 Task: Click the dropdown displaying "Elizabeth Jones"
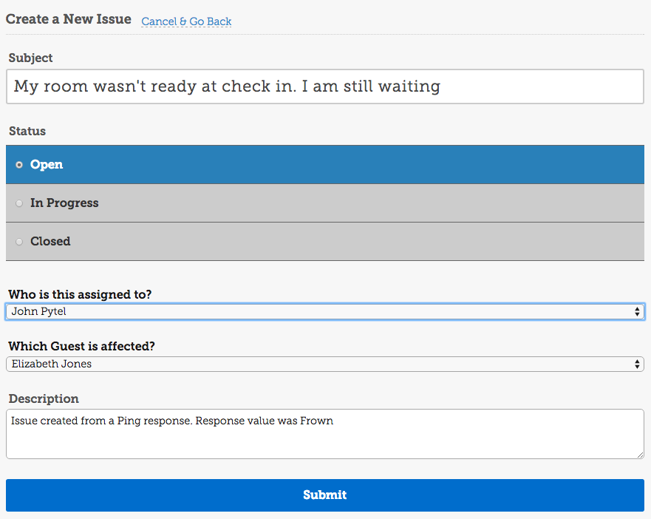[x=325, y=364]
